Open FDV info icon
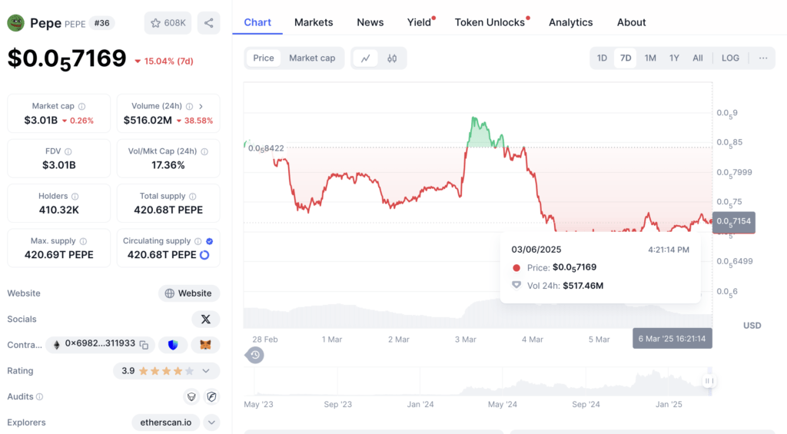The width and height of the screenshot is (787, 434). 68,151
